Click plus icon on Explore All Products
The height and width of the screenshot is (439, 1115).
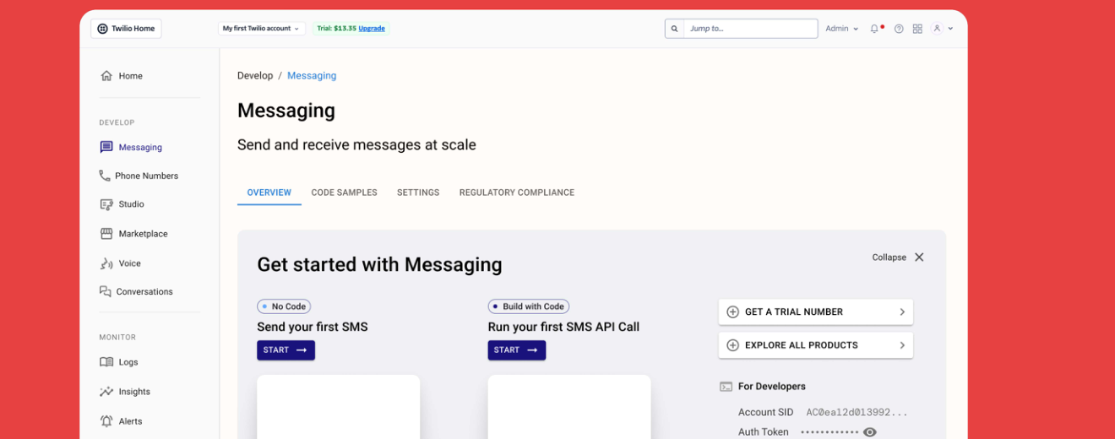pos(733,345)
